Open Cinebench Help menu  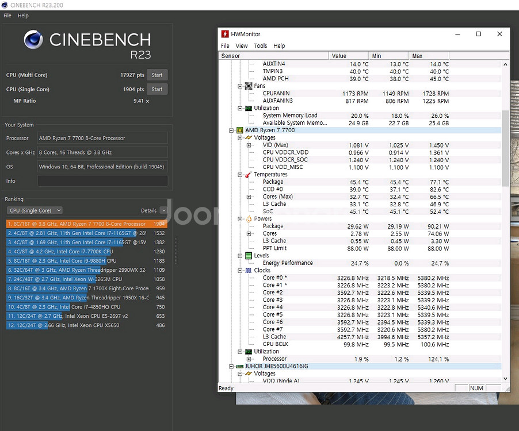(23, 16)
